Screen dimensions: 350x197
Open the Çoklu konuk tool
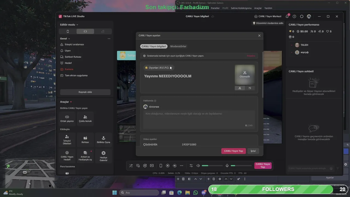click(85, 119)
